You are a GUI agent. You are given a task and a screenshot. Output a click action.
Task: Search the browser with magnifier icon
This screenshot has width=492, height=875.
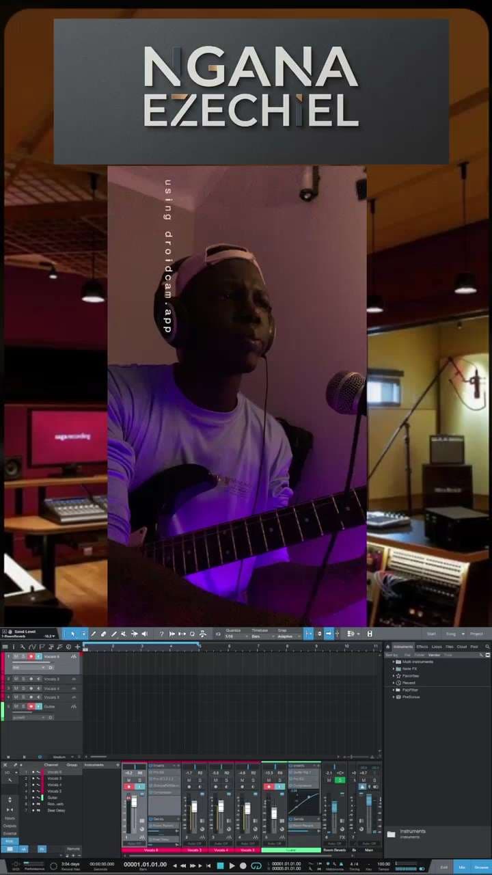(x=487, y=647)
